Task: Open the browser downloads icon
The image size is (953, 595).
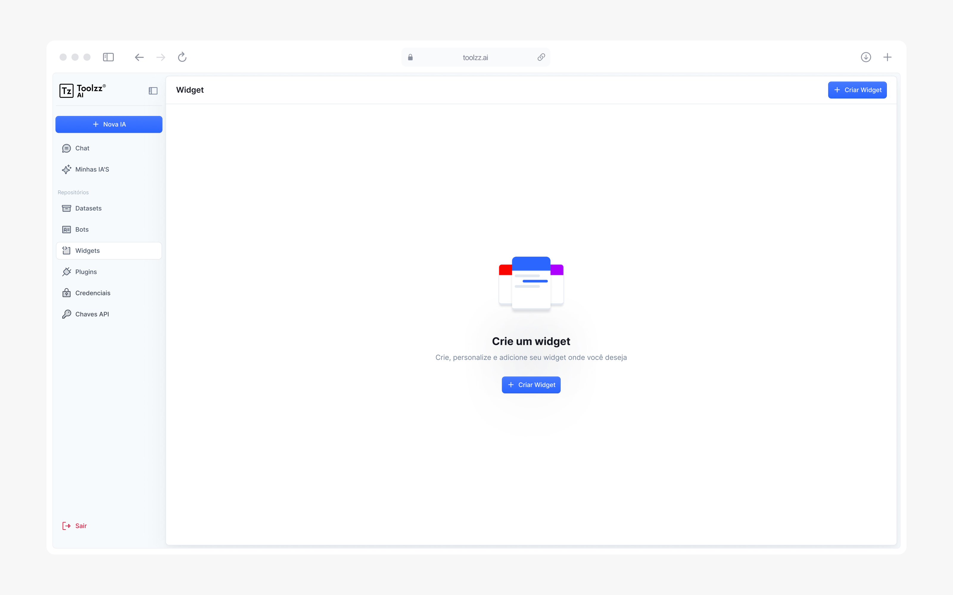Action: (865, 57)
